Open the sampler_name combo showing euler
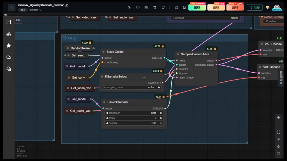The image size is (287, 161). [x=132, y=87]
